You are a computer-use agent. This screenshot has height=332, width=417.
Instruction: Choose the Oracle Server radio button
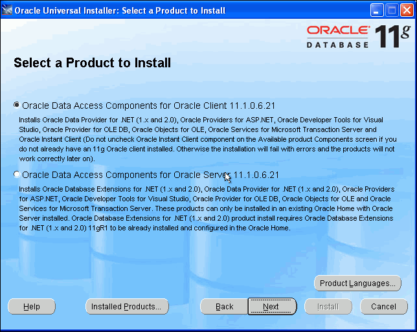[x=17, y=175]
